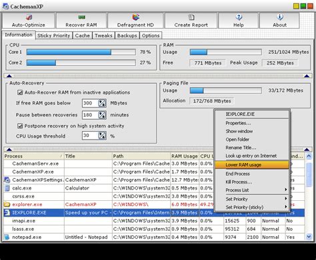Click the Paging File usage bar
Viewport: 316px width, 260px height.
[x=226, y=90]
